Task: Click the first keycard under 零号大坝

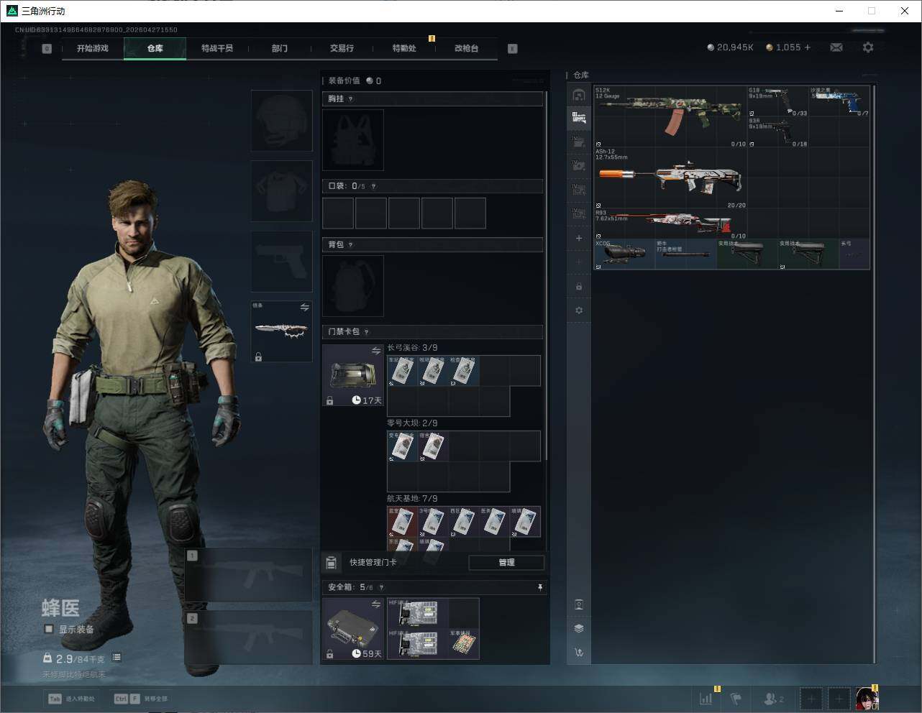Action: 403,446
